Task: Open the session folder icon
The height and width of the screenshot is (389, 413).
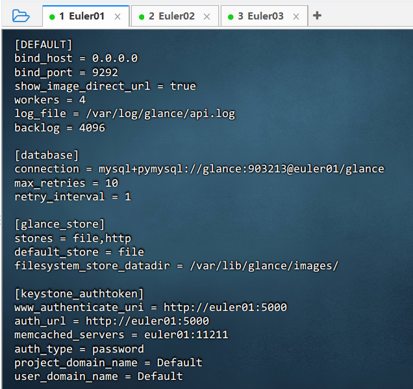Action: click(x=21, y=16)
